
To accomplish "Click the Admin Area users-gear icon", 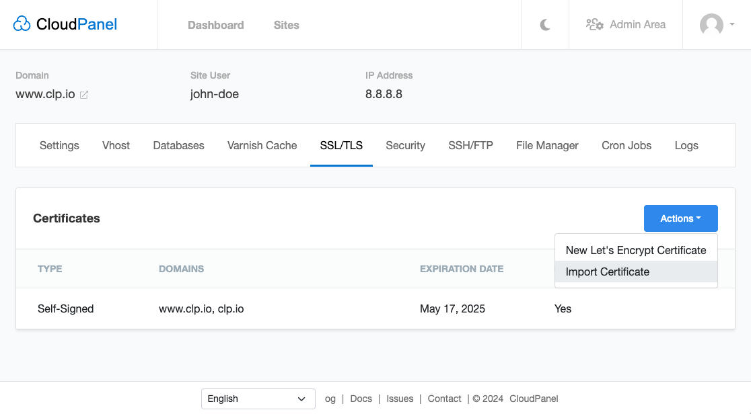I will tap(594, 25).
